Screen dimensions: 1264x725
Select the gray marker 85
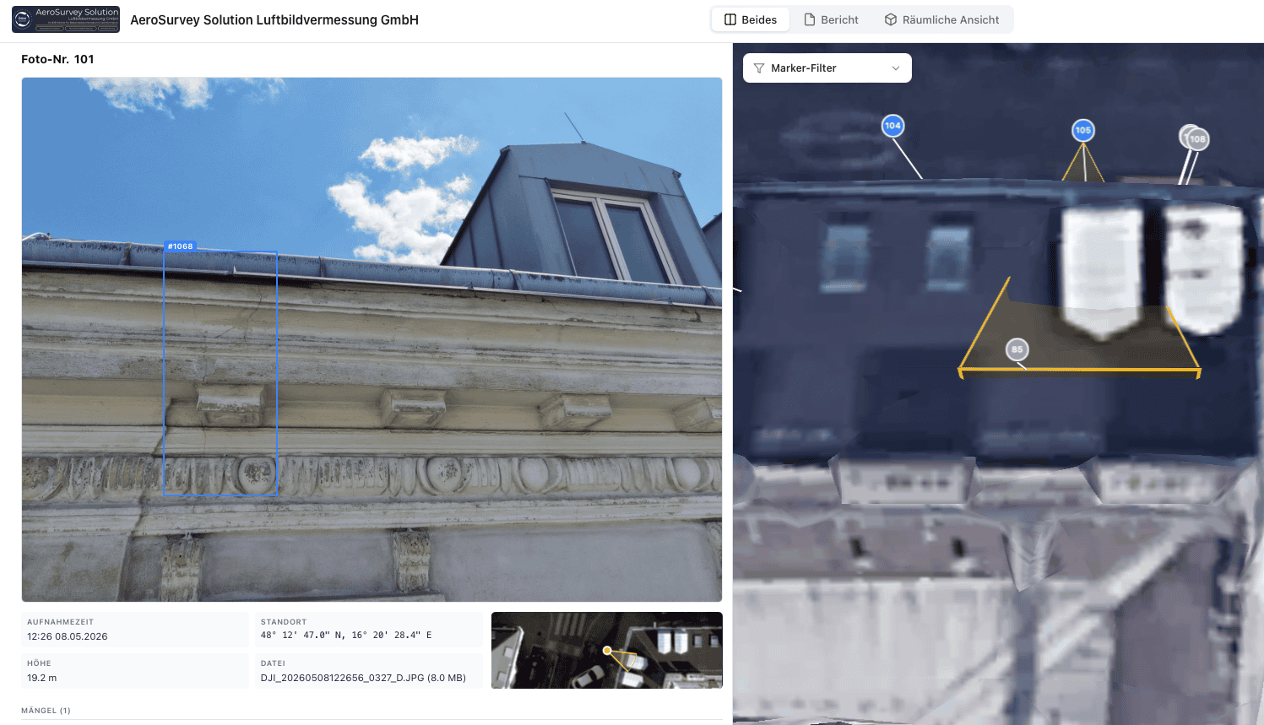(1017, 349)
